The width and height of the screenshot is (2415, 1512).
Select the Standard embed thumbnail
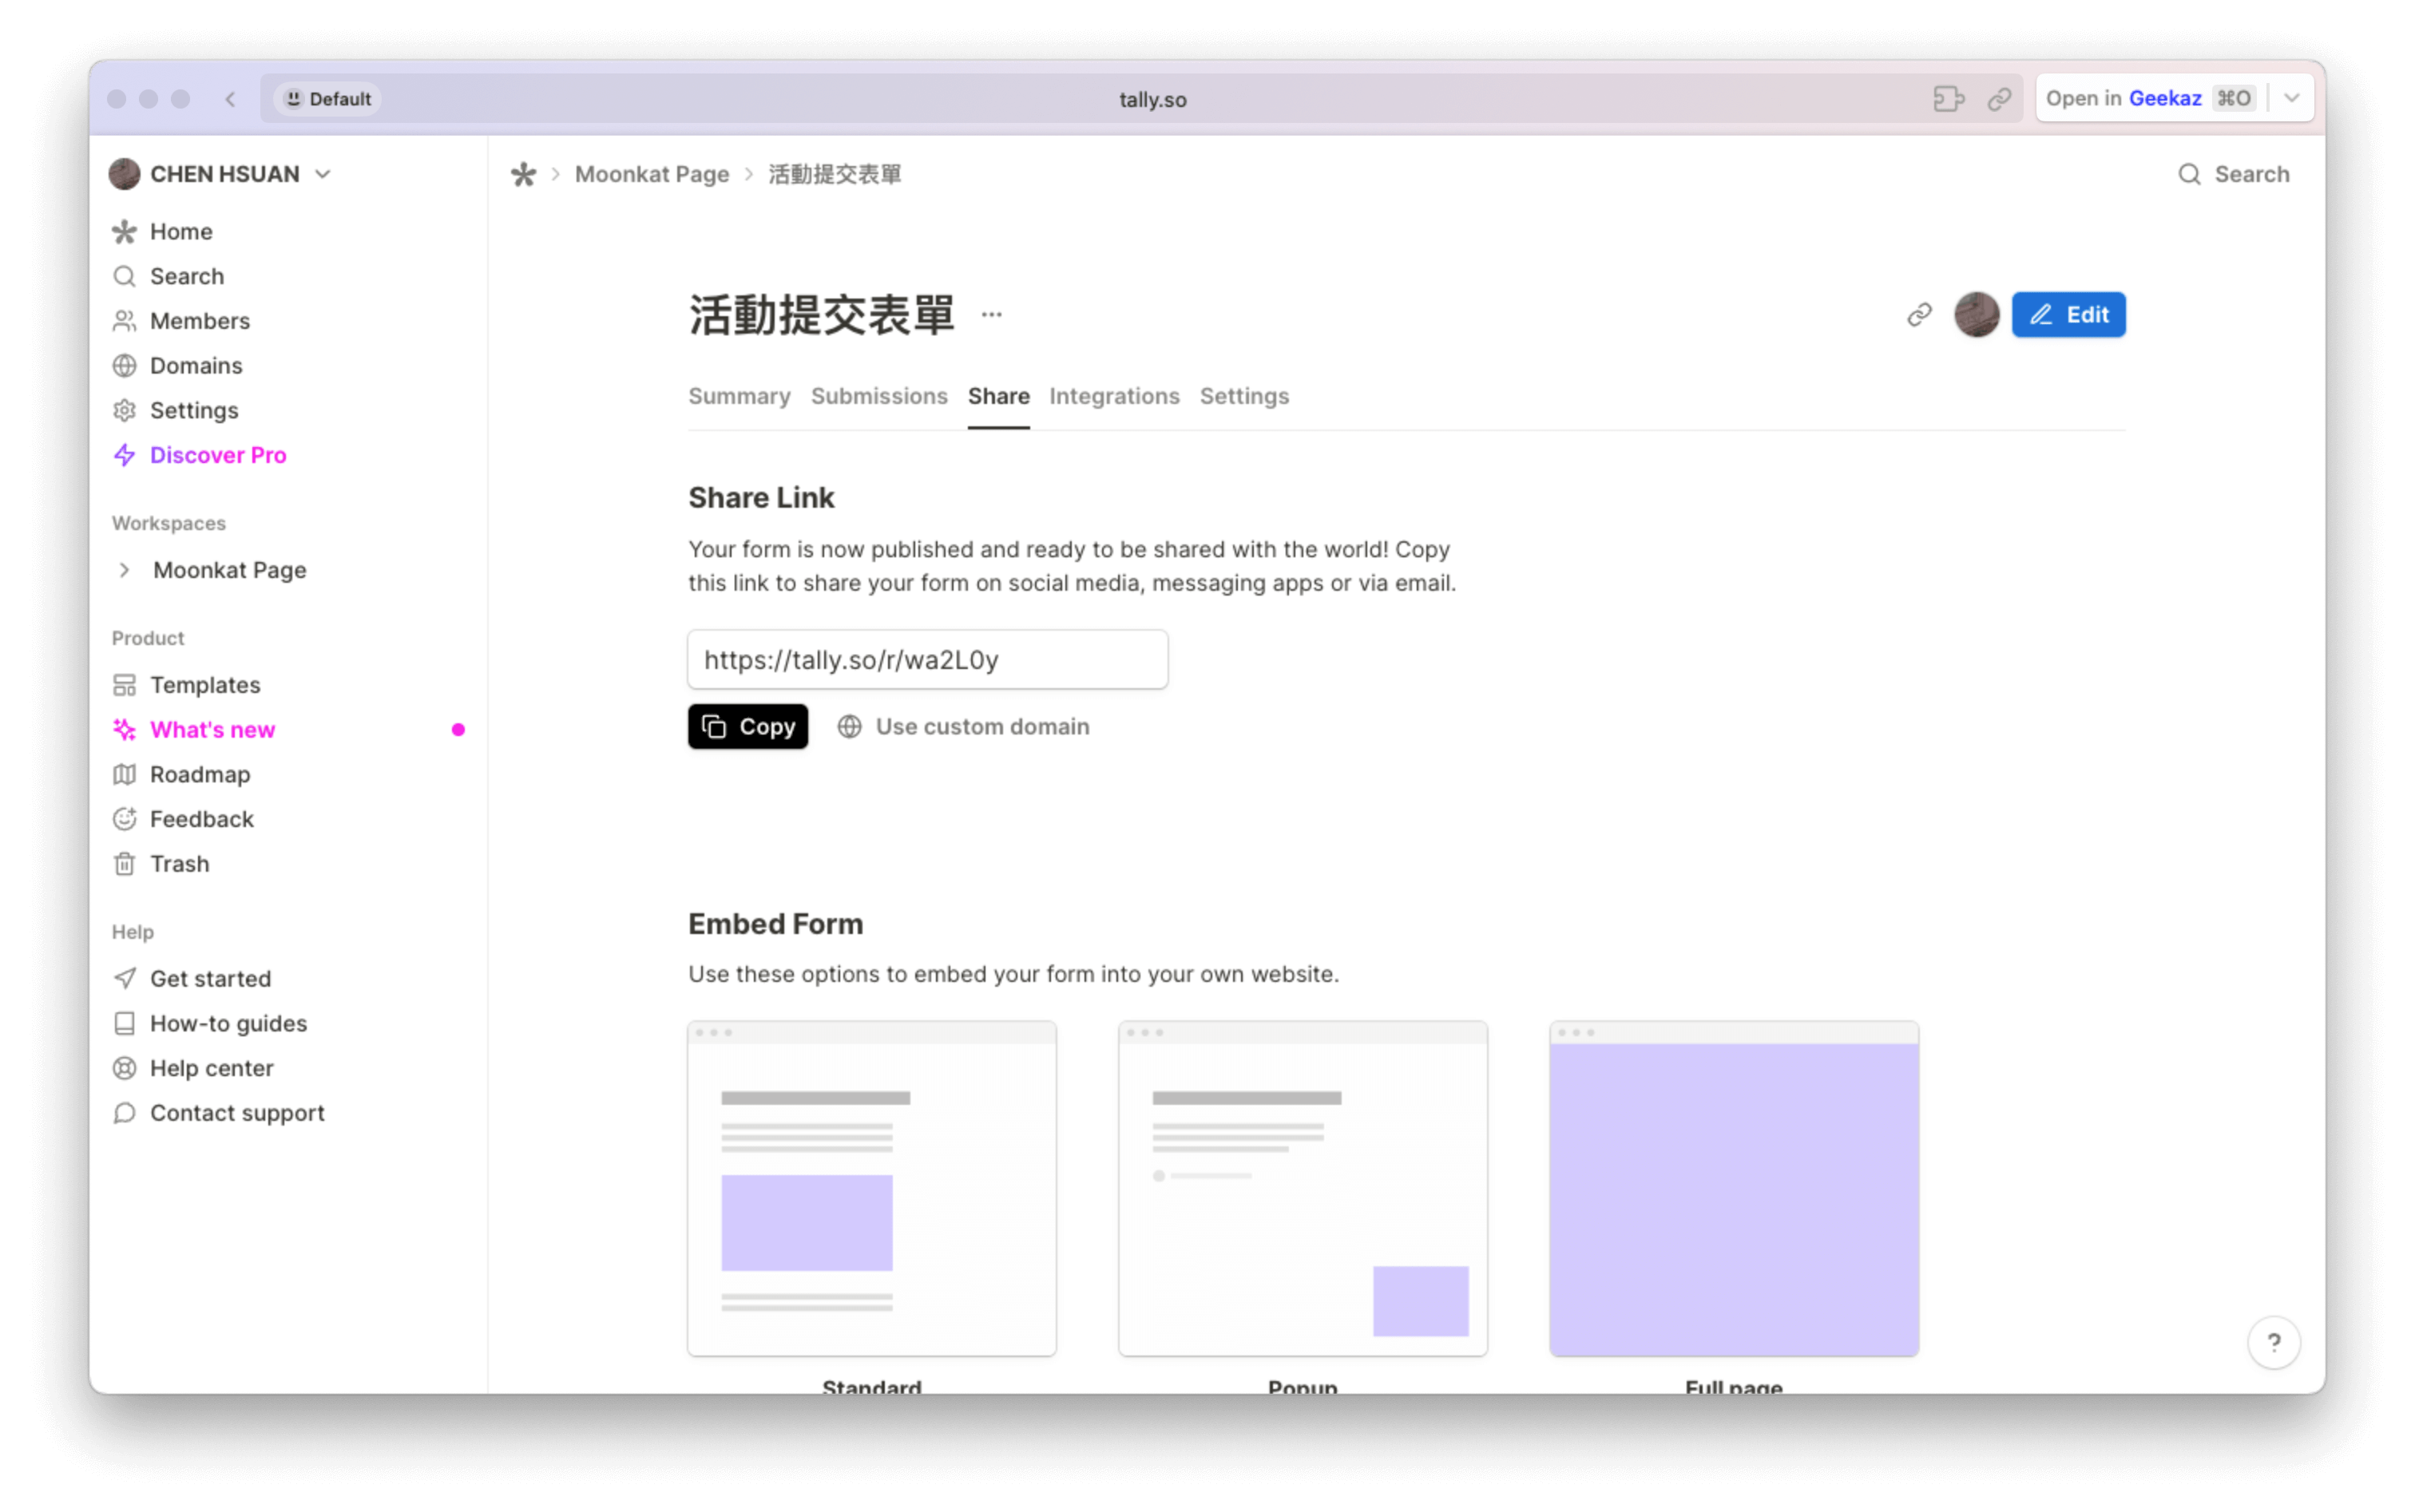pyautogui.click(x=871, y=1188)
